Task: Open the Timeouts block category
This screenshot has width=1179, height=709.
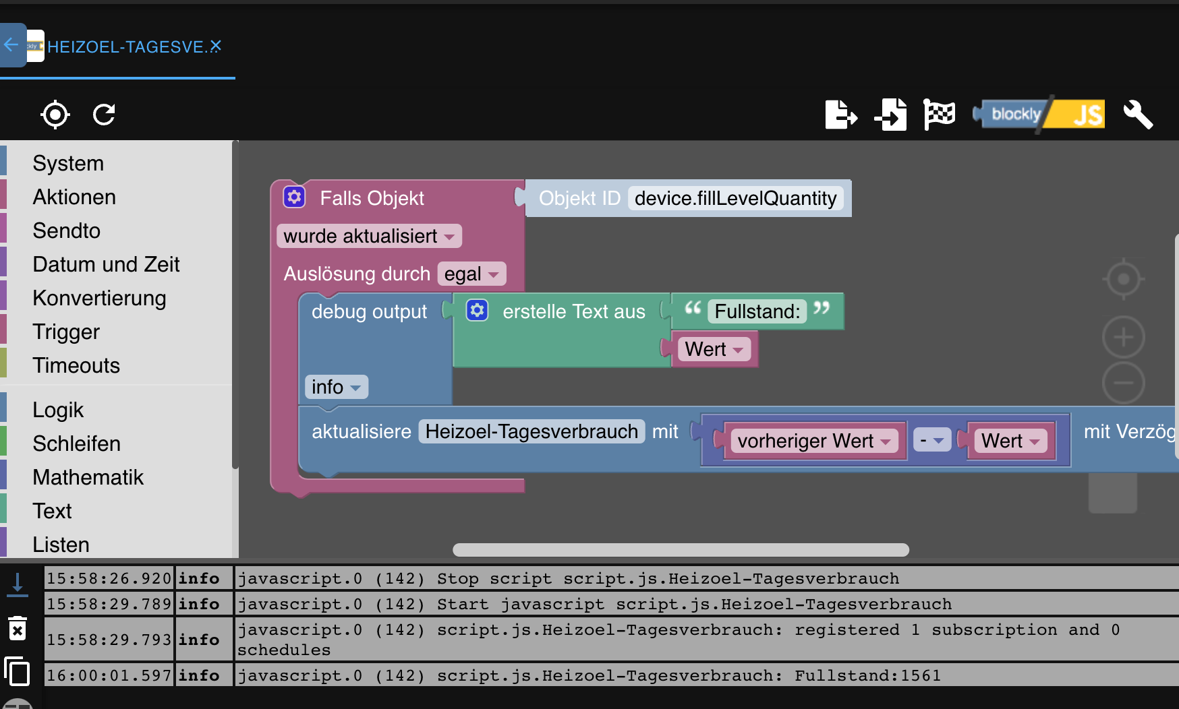Action: (76, 365)
